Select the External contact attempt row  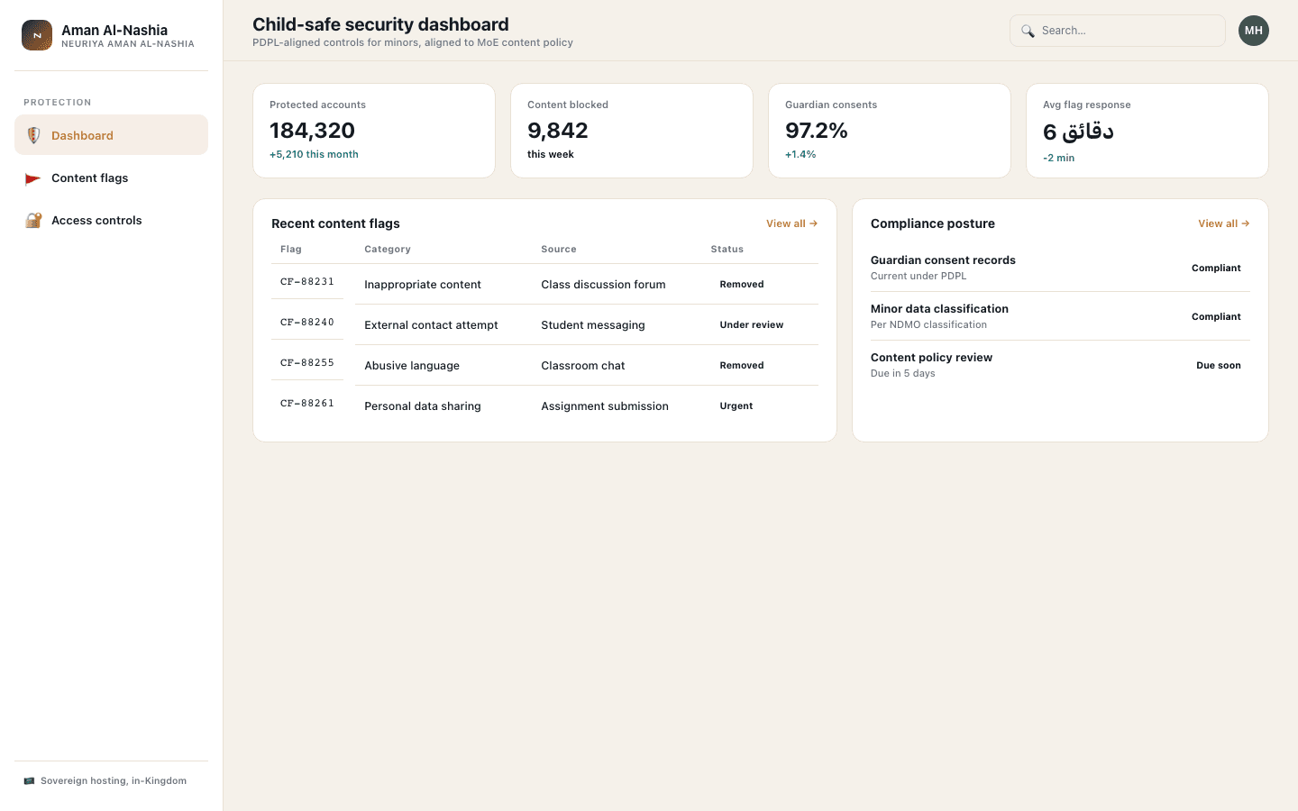point(544,324)
